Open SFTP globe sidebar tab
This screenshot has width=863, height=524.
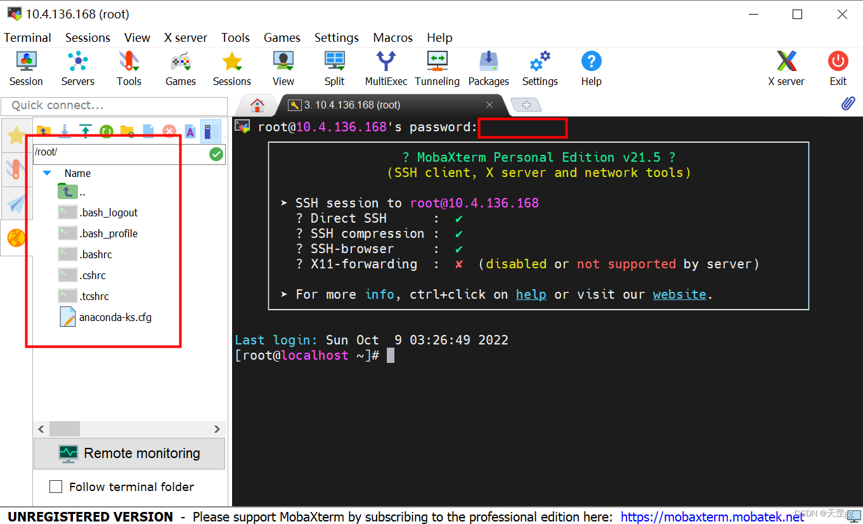click(x=16, y=238)
